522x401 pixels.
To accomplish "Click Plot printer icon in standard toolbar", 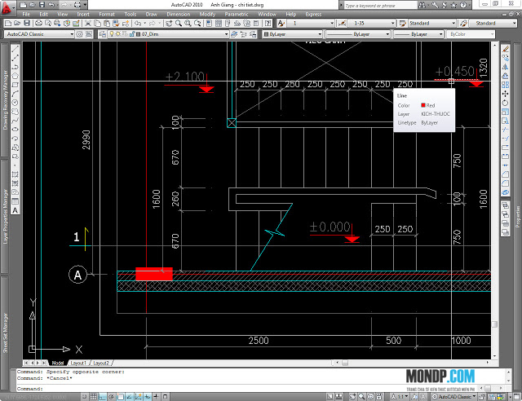I will (x=39, y=24).
